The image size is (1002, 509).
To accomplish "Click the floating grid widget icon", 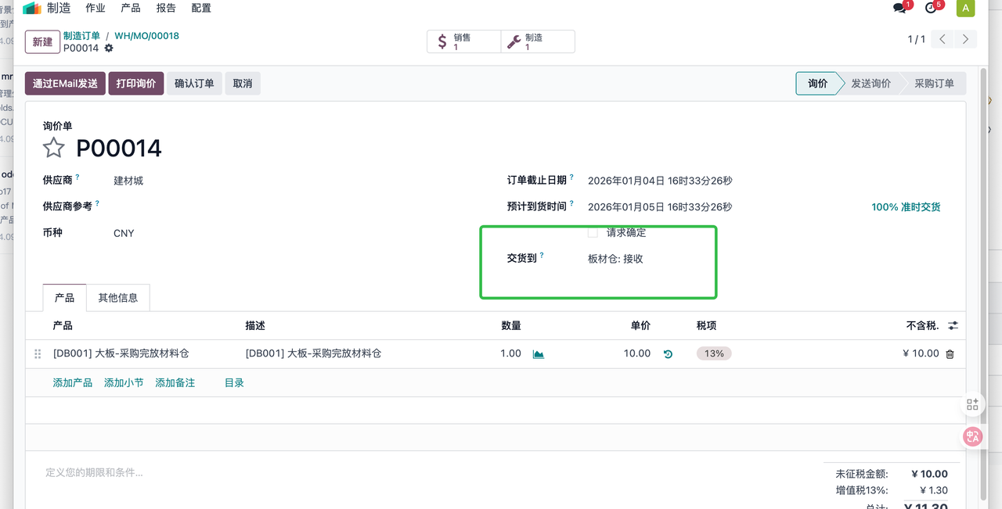I will point(972,404).
